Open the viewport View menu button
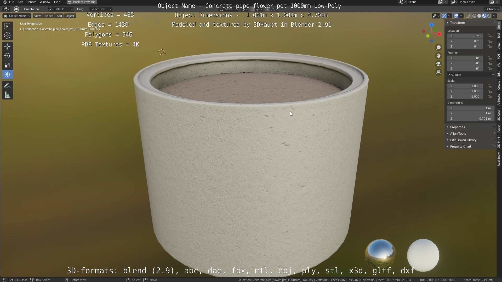502x282 pixels. (37, 16)
